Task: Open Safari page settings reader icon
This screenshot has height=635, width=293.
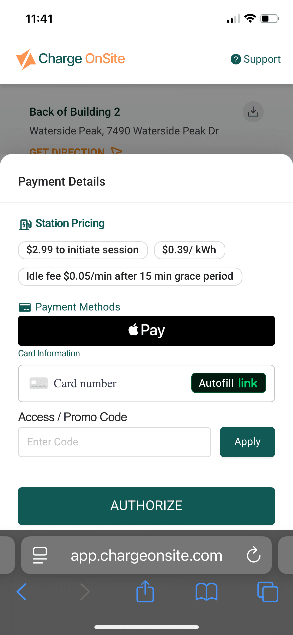Action: (40, 555)
